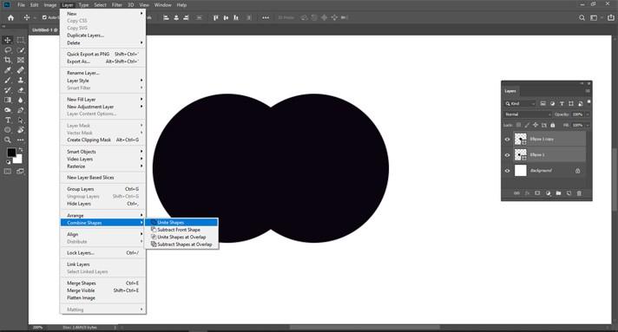Select the Ellipse shape tool
This screenshot has height=332, width=618.
8,130
